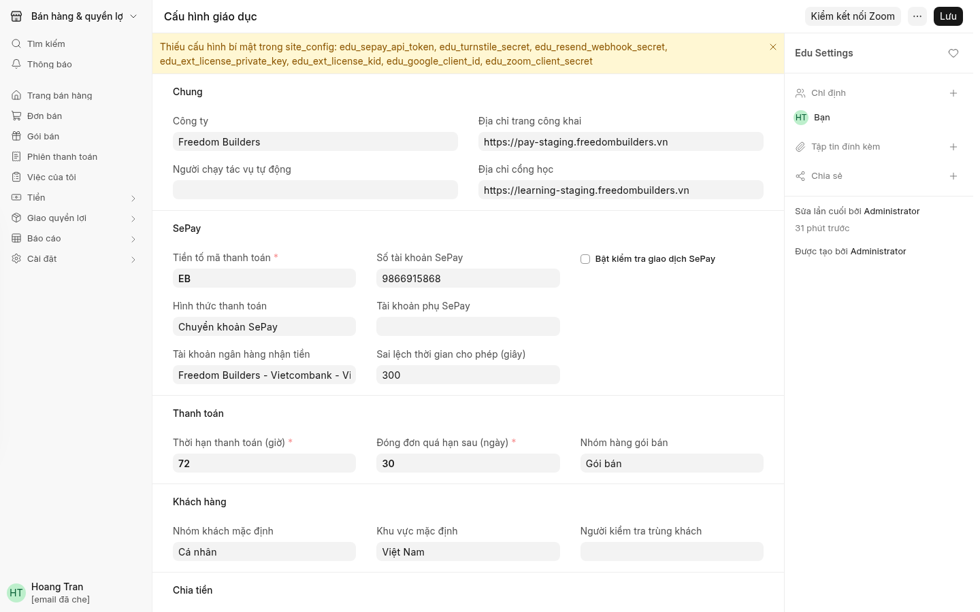Expand the Tiền sidebar section
The image size is (980, 612).
(133, 198)
